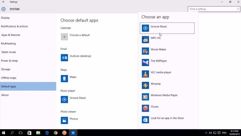This screenshot has height=136, width=241.
Task: Click Groove Music label under Music player
Action: click(x=78, y=98)
